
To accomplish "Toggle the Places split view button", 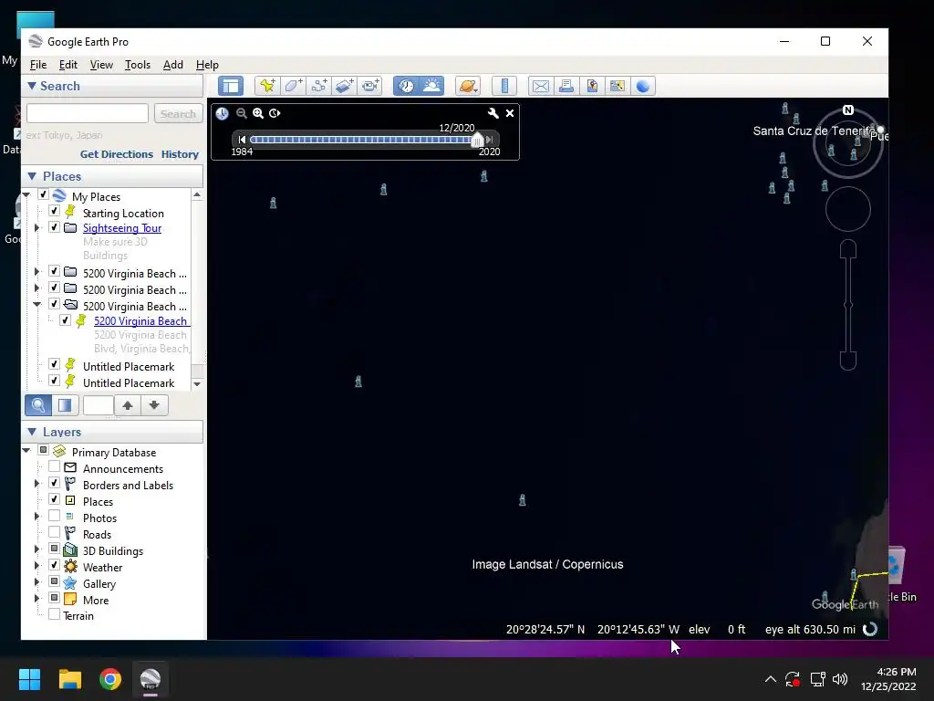I will pyautogui.click(x=65, y=405).
